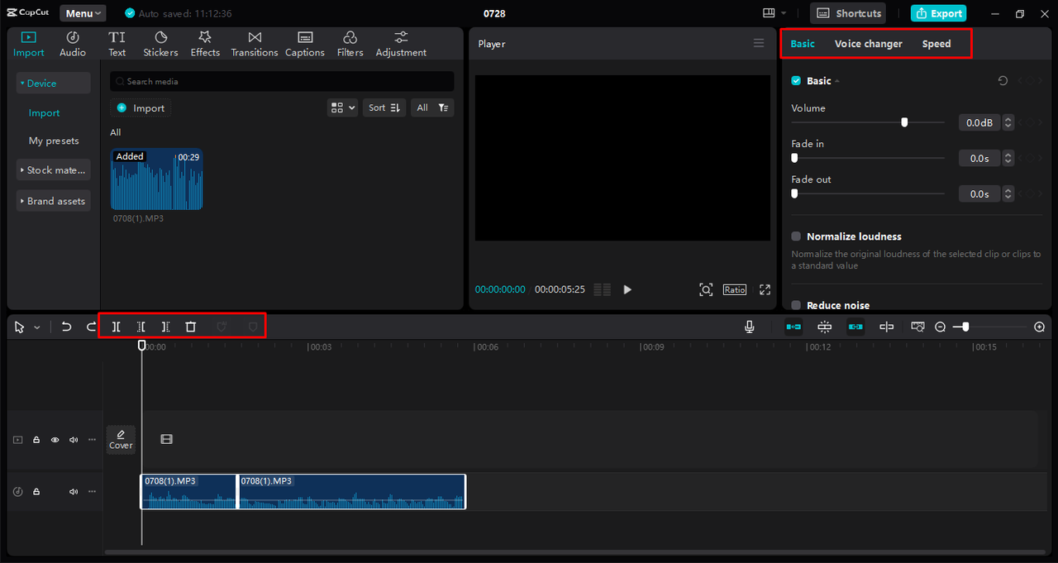
Task: Click the Delete right of playhead tool
Action: (x=166, y=327)
